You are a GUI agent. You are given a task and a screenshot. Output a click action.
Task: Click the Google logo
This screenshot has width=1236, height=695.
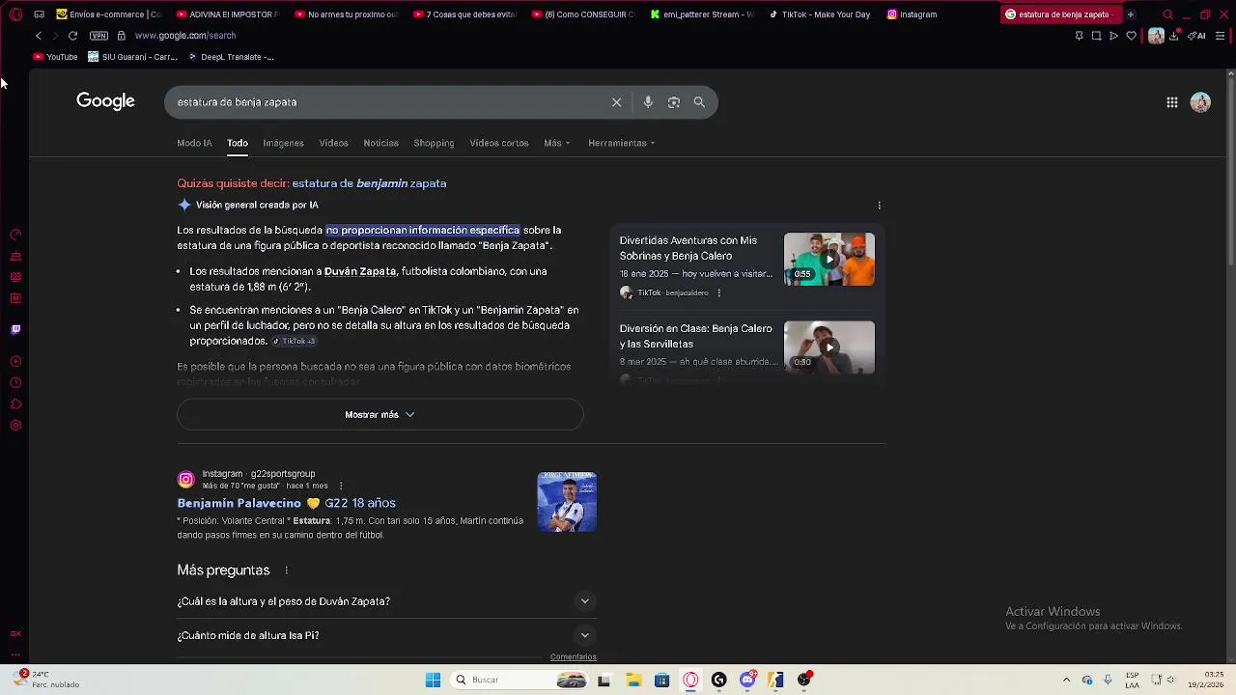click(105, 101)
